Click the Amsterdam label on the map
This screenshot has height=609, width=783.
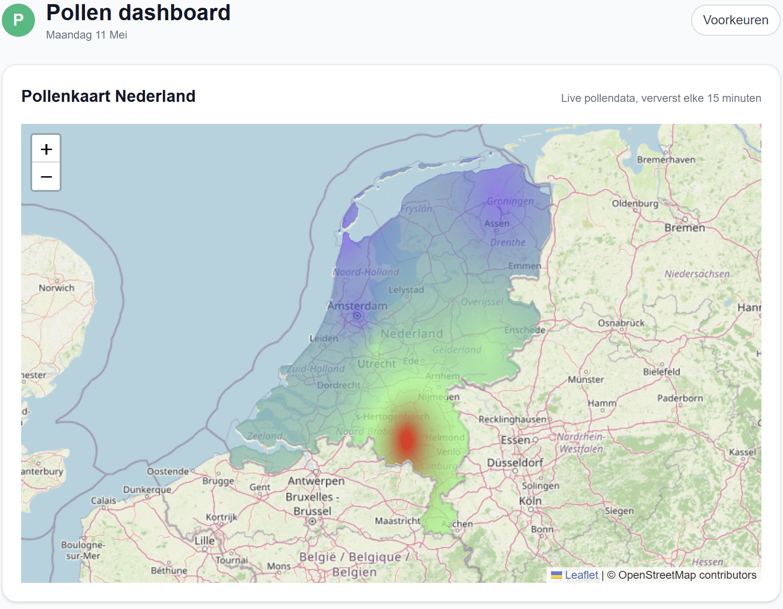[x=357, y=306]
